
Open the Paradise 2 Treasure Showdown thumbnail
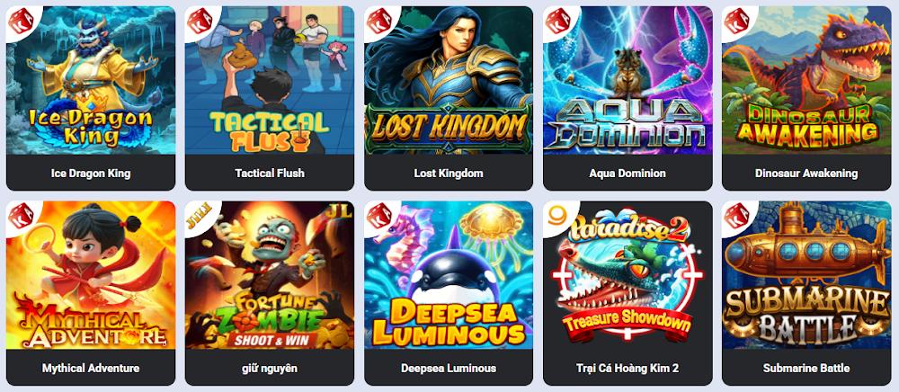[x=628, y=275]
